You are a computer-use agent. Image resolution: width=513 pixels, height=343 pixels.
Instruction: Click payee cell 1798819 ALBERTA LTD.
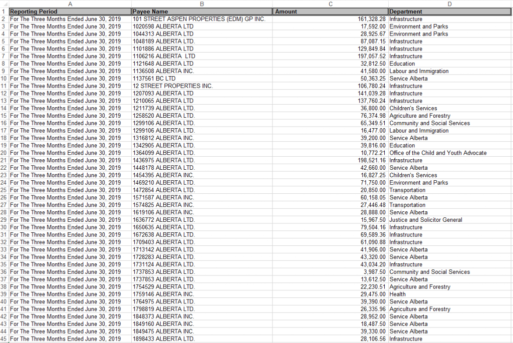(x=202, y=309)
